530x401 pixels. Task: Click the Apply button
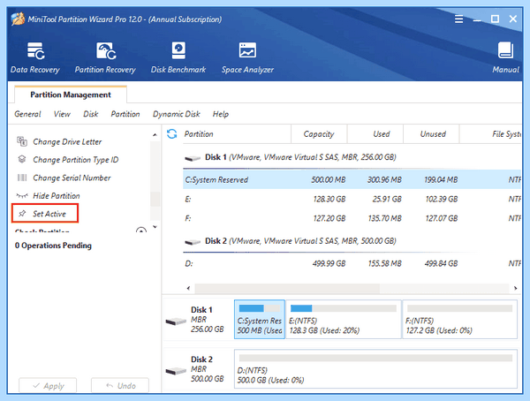[x=48, y=385]
